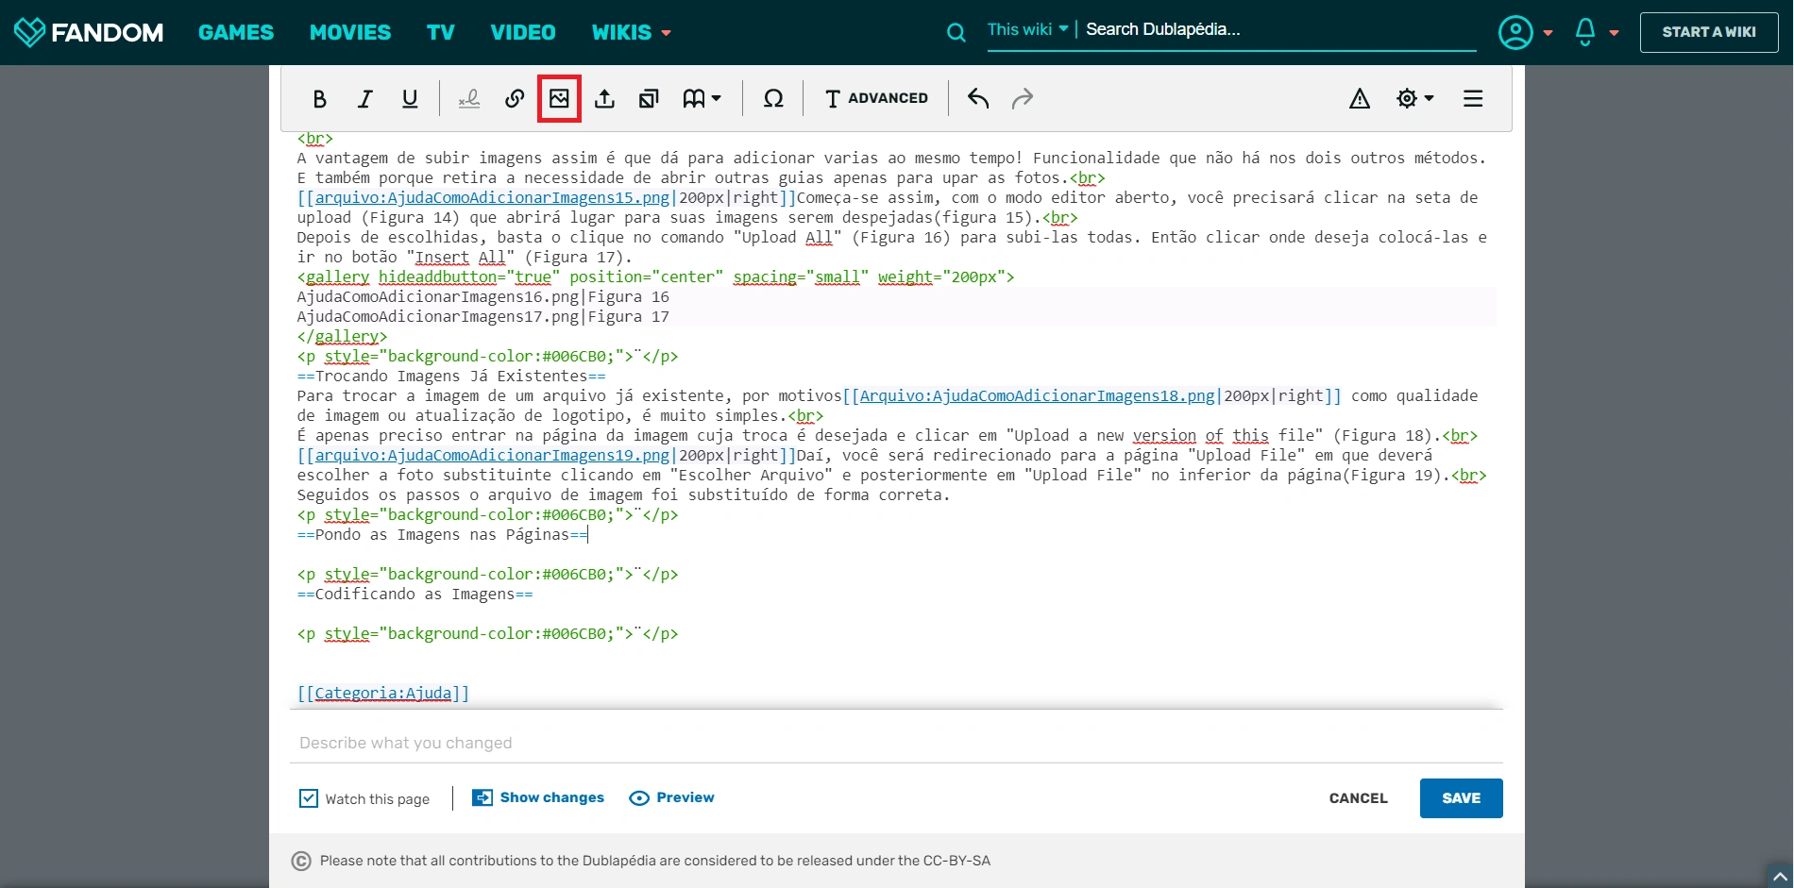Click the ==Codificando as Imagens== heading line

(x=415, y=594)
